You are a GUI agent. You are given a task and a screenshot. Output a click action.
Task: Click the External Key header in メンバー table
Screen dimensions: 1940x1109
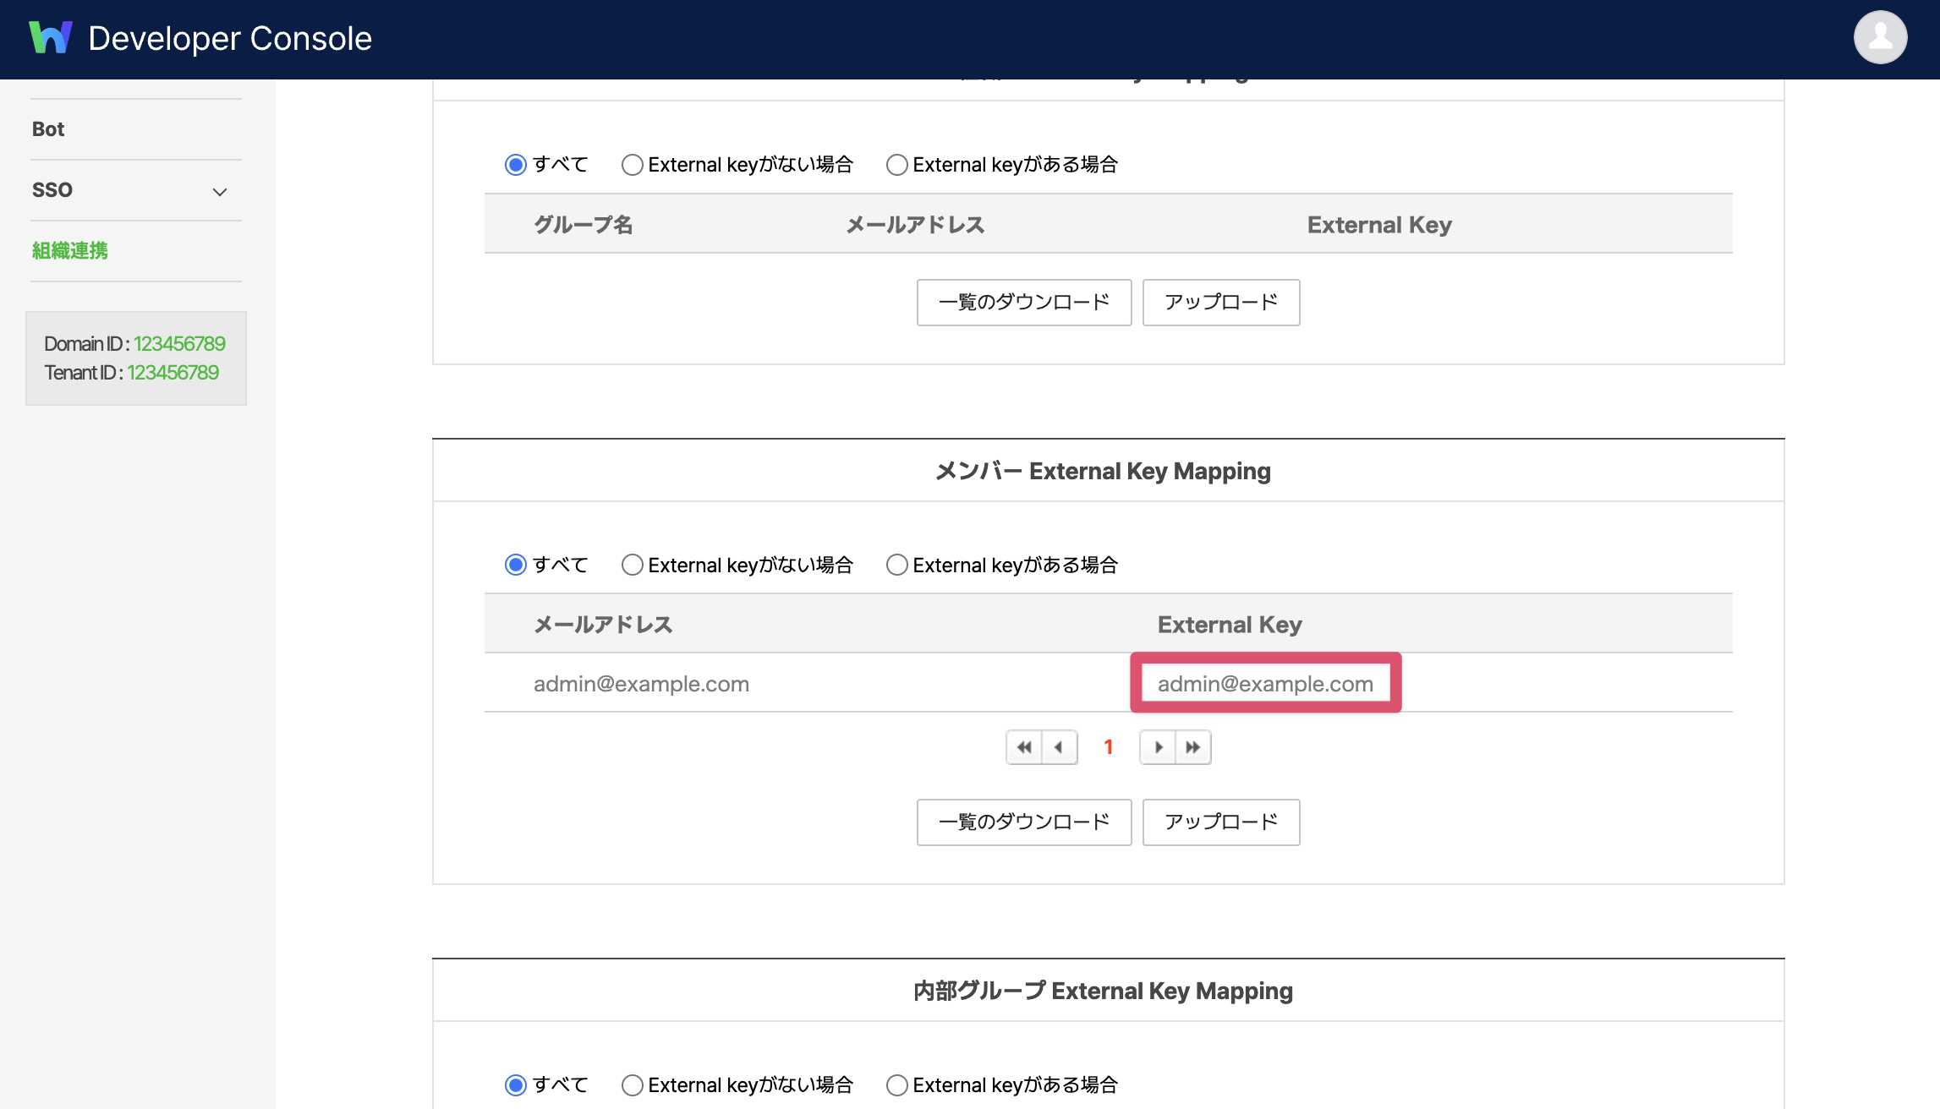pyautogui.click(x=1230, y=625)
